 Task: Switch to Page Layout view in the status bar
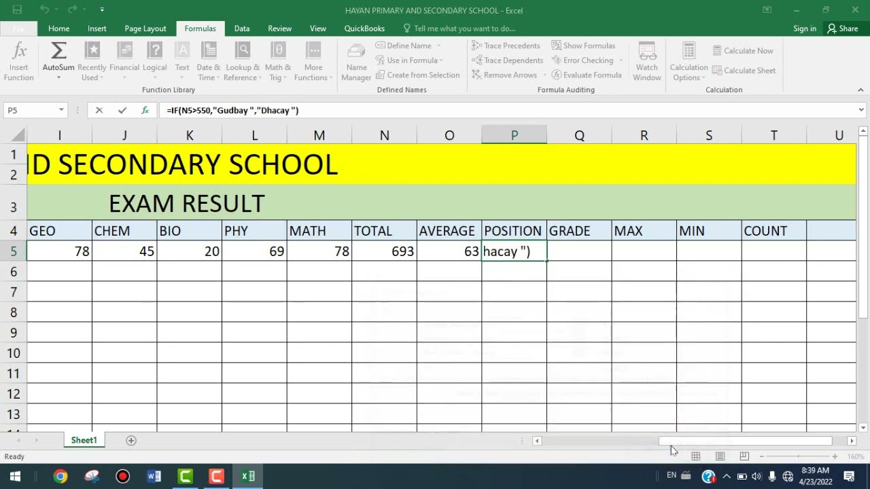click(720, 456)
